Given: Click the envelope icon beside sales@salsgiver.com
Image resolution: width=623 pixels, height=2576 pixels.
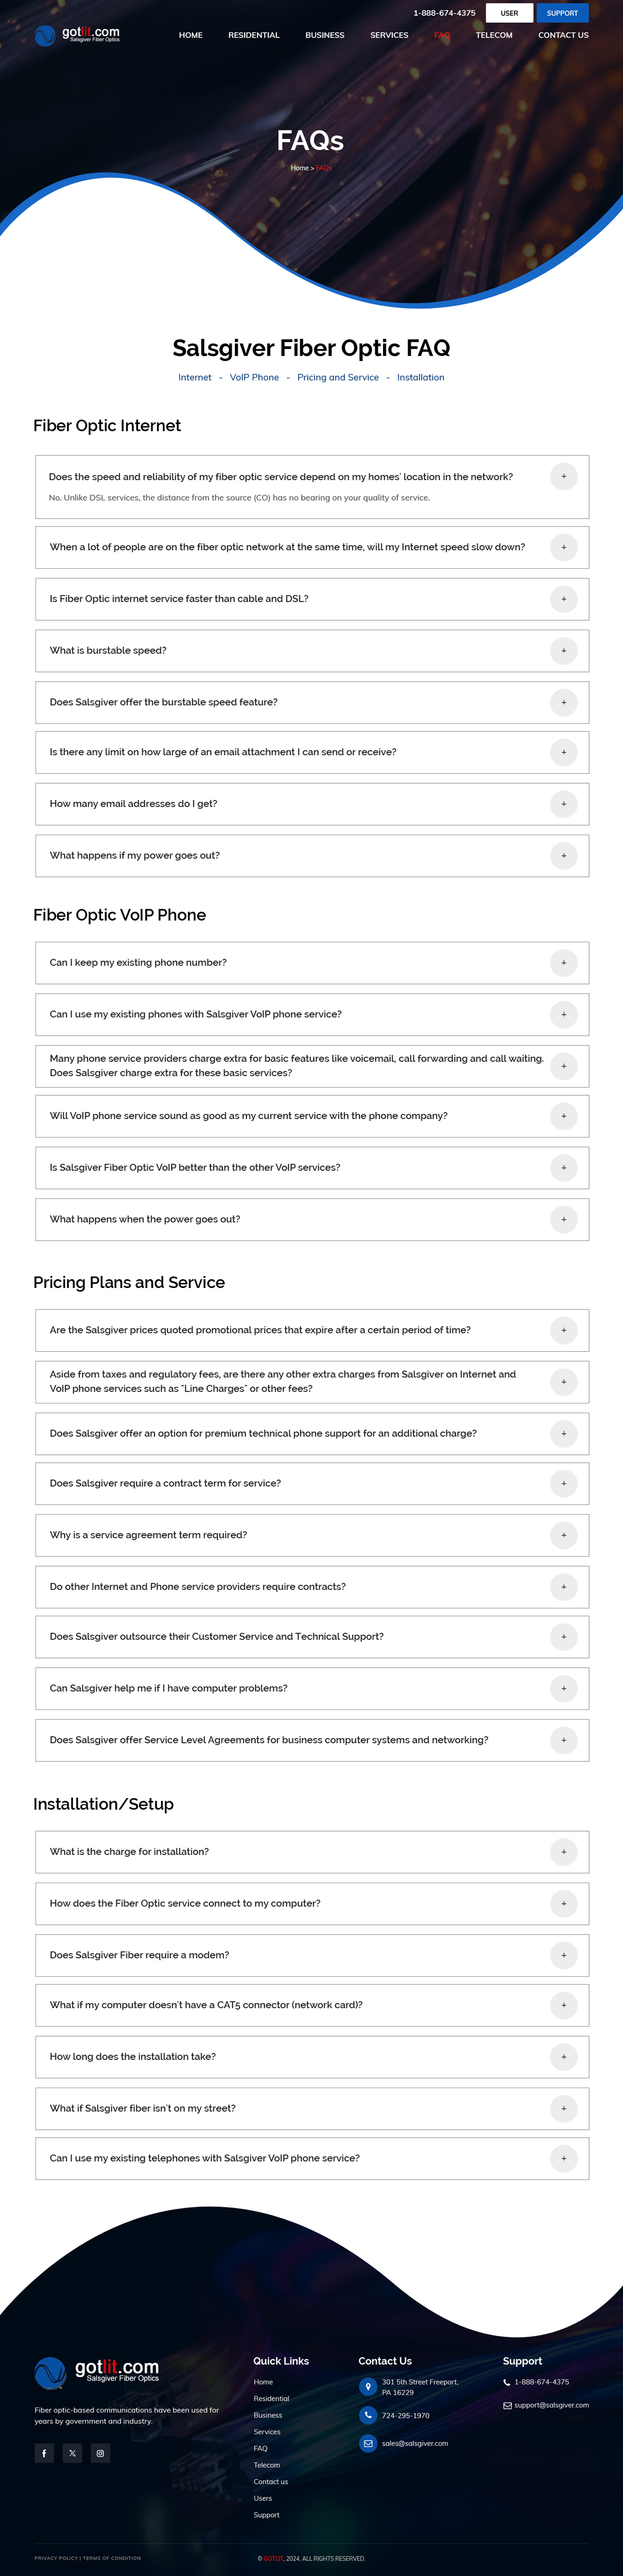Looking at the screenshot, I should (x=368, y=2443).
